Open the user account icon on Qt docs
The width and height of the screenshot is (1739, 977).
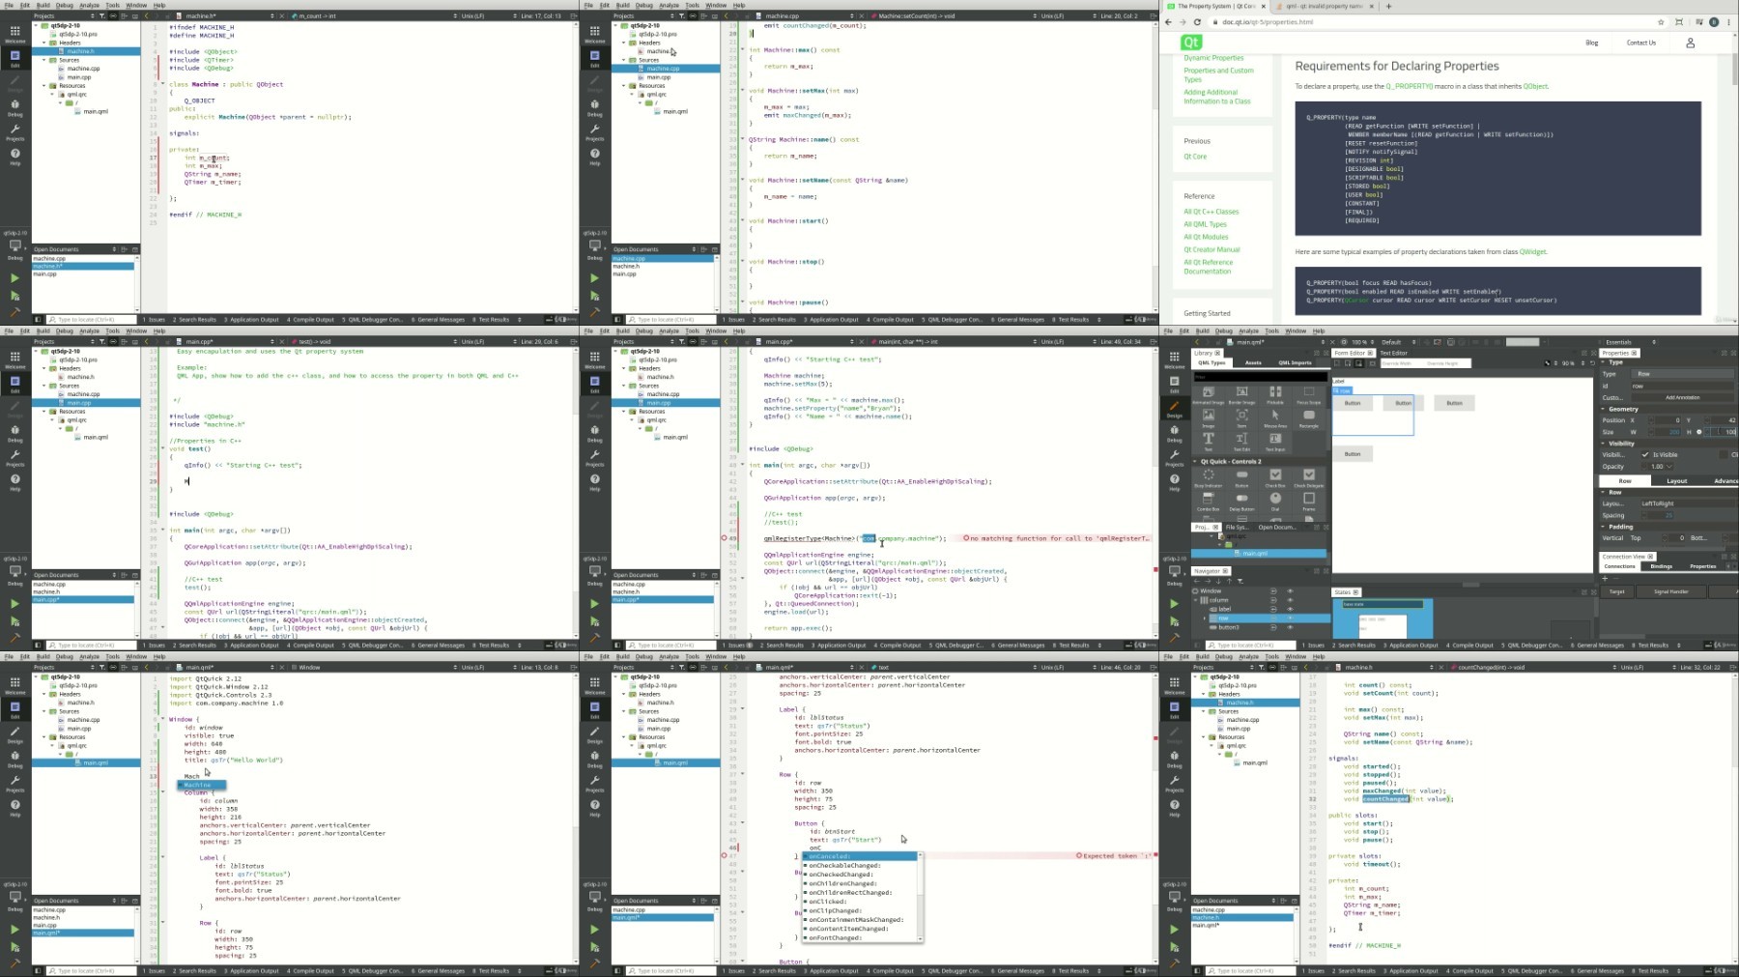click(1690, 43)
